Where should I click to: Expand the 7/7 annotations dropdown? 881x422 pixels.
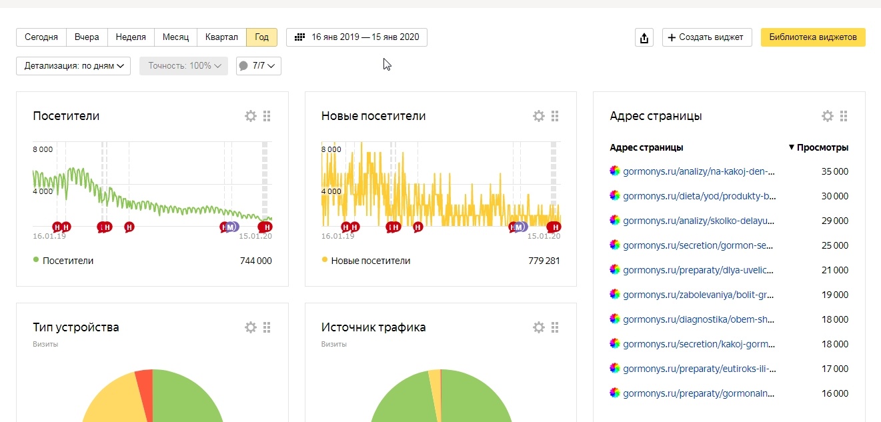tap(259, 66)
